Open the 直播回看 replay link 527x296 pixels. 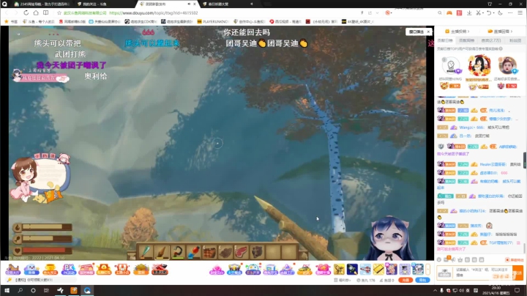click(x=500, y=32)
